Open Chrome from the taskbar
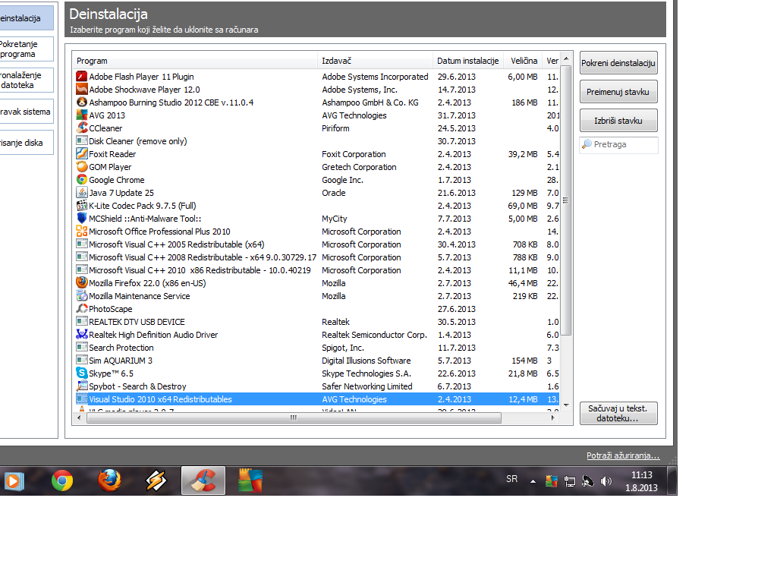Viewport: 777px width, 583px height. [62, 481]
